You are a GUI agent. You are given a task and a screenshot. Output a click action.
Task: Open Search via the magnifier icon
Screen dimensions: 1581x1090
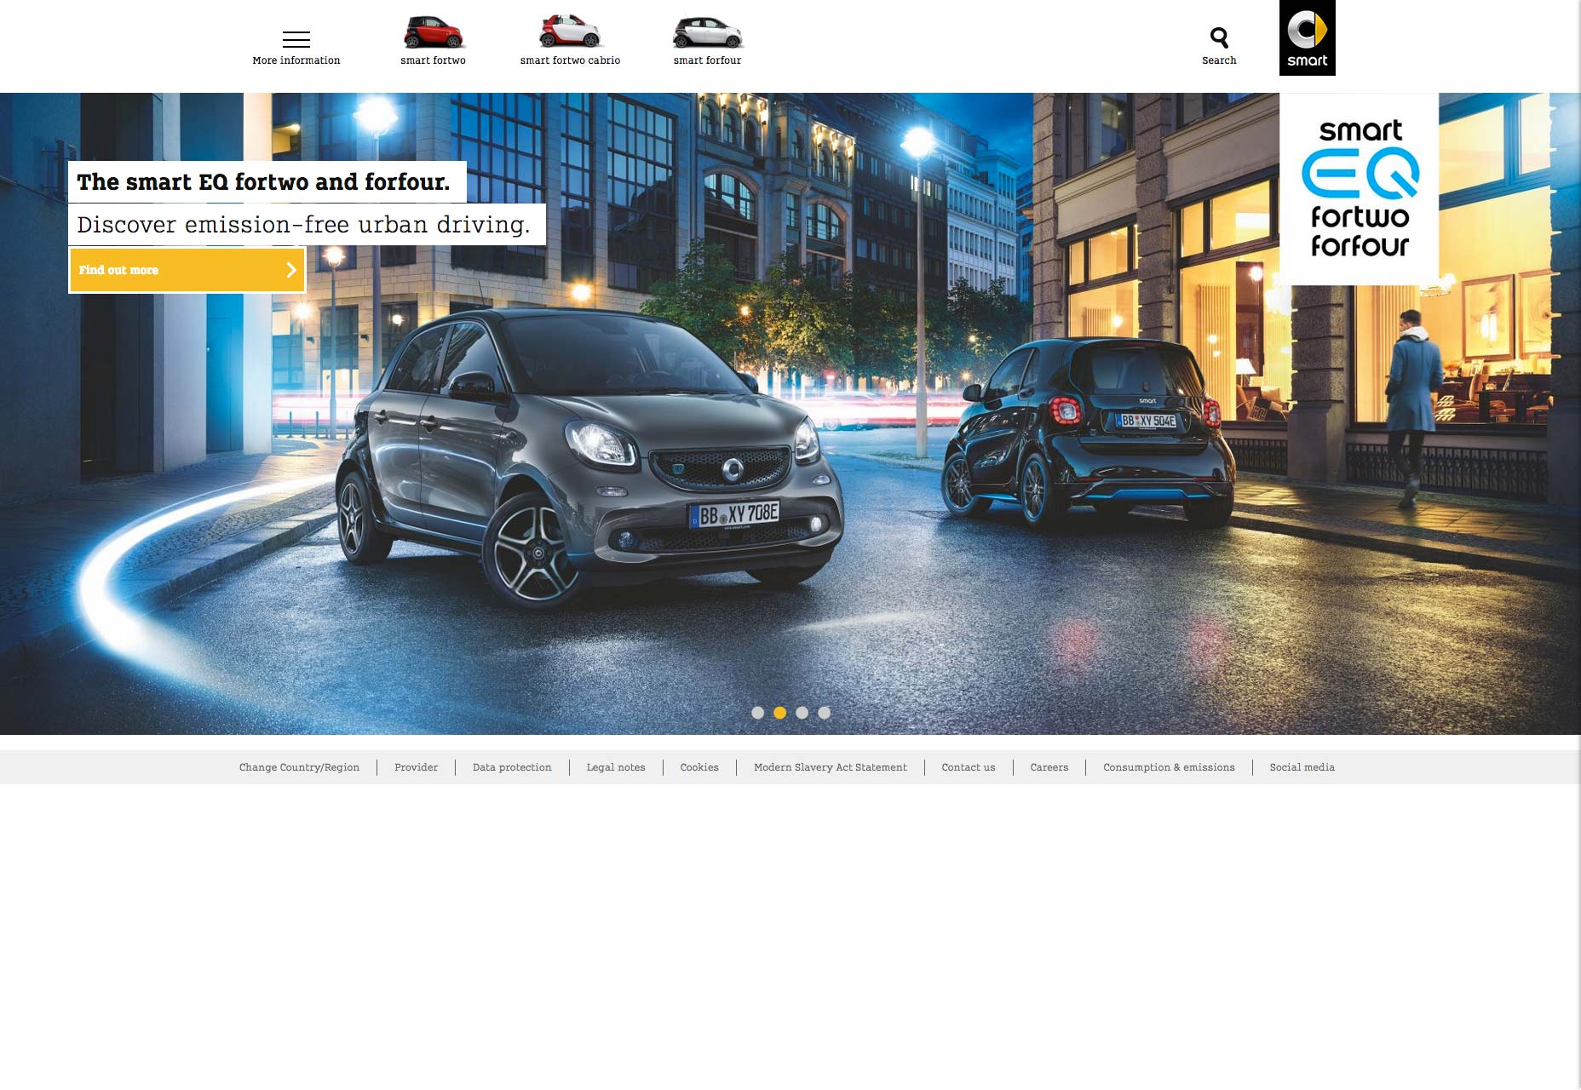tap(1219, 37)
